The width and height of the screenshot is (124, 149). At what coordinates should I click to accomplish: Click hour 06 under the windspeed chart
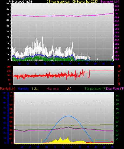pos(36,64)
